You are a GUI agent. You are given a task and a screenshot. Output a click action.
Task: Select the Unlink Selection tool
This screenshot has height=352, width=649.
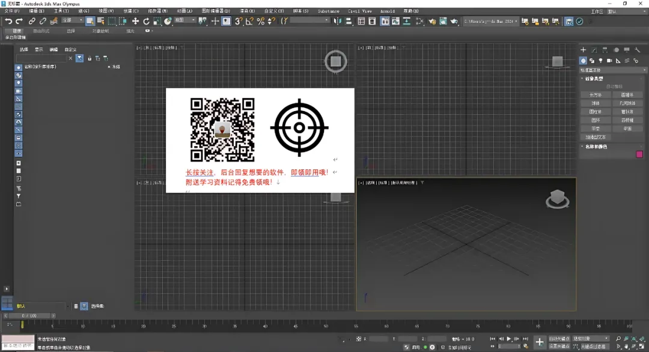[x=42, y=21]
